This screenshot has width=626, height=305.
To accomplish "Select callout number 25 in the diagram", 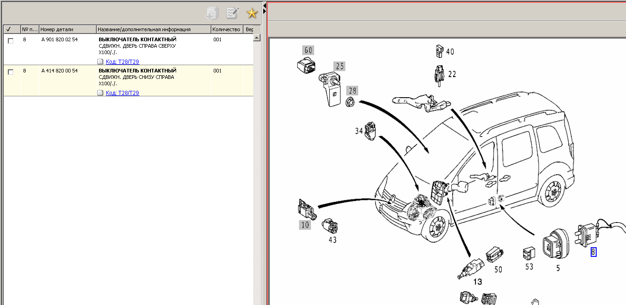I will 339,67.
